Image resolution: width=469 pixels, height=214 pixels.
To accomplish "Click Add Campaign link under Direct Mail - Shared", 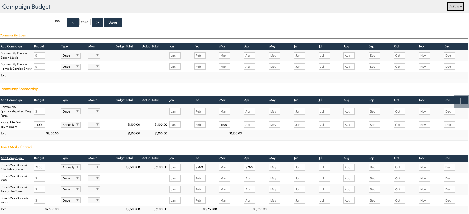I will click(12, 158).
